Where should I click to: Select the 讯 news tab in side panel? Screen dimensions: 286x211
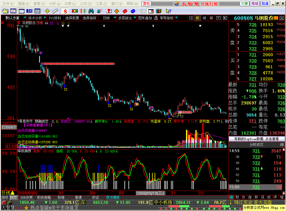pos(262,197)
